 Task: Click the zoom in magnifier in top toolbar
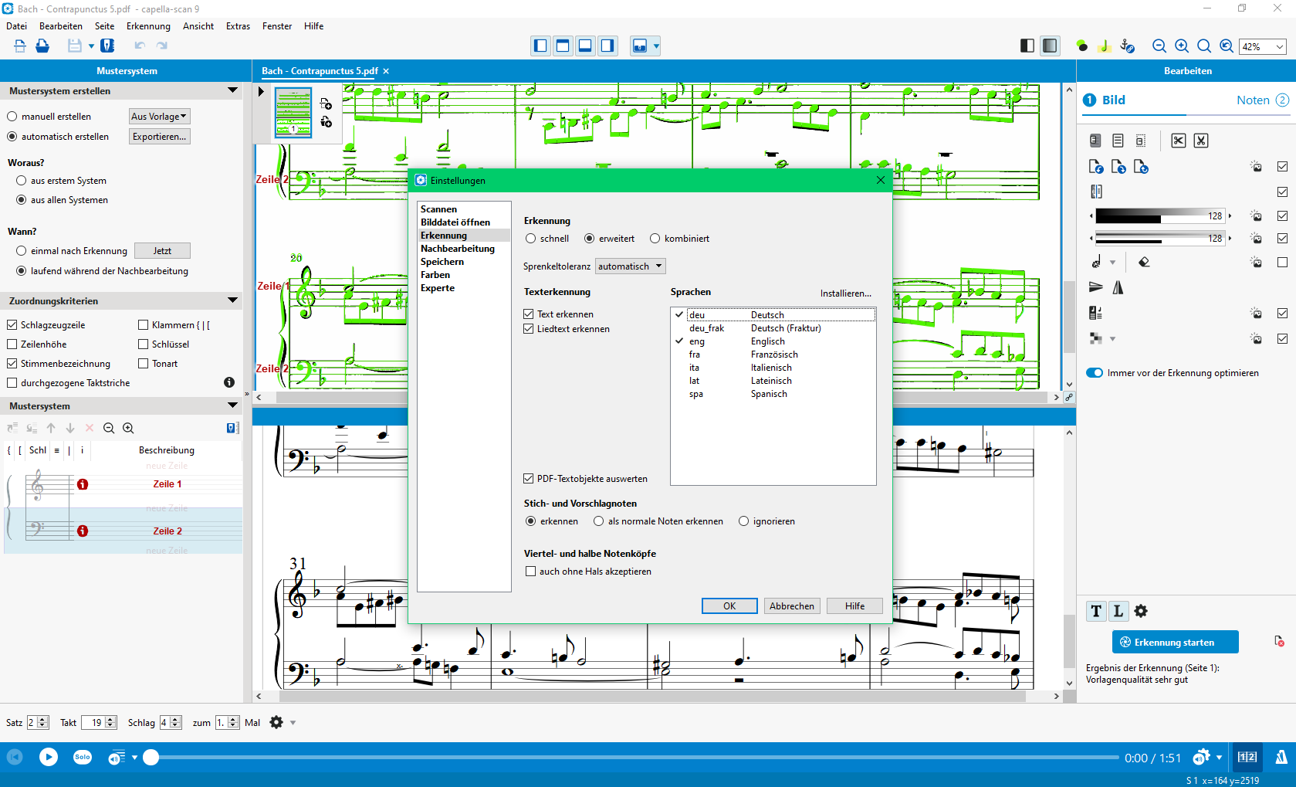[1181, 46]
